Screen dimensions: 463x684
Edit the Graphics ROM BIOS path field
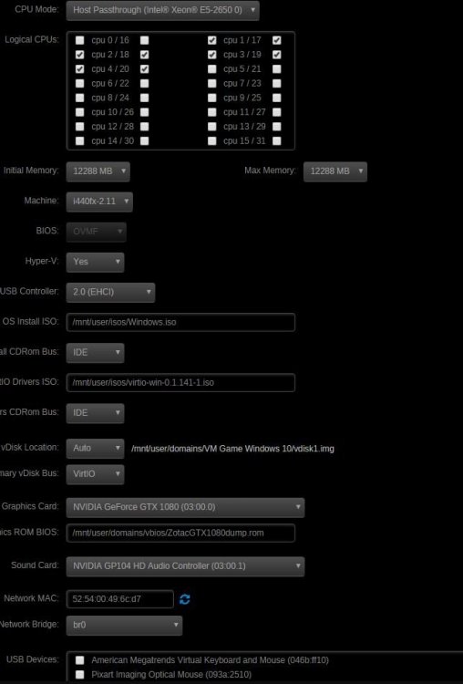tap(180, 534)
